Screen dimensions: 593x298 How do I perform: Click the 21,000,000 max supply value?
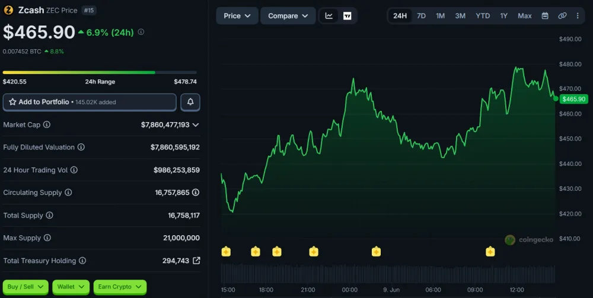[x=181, y=238]
